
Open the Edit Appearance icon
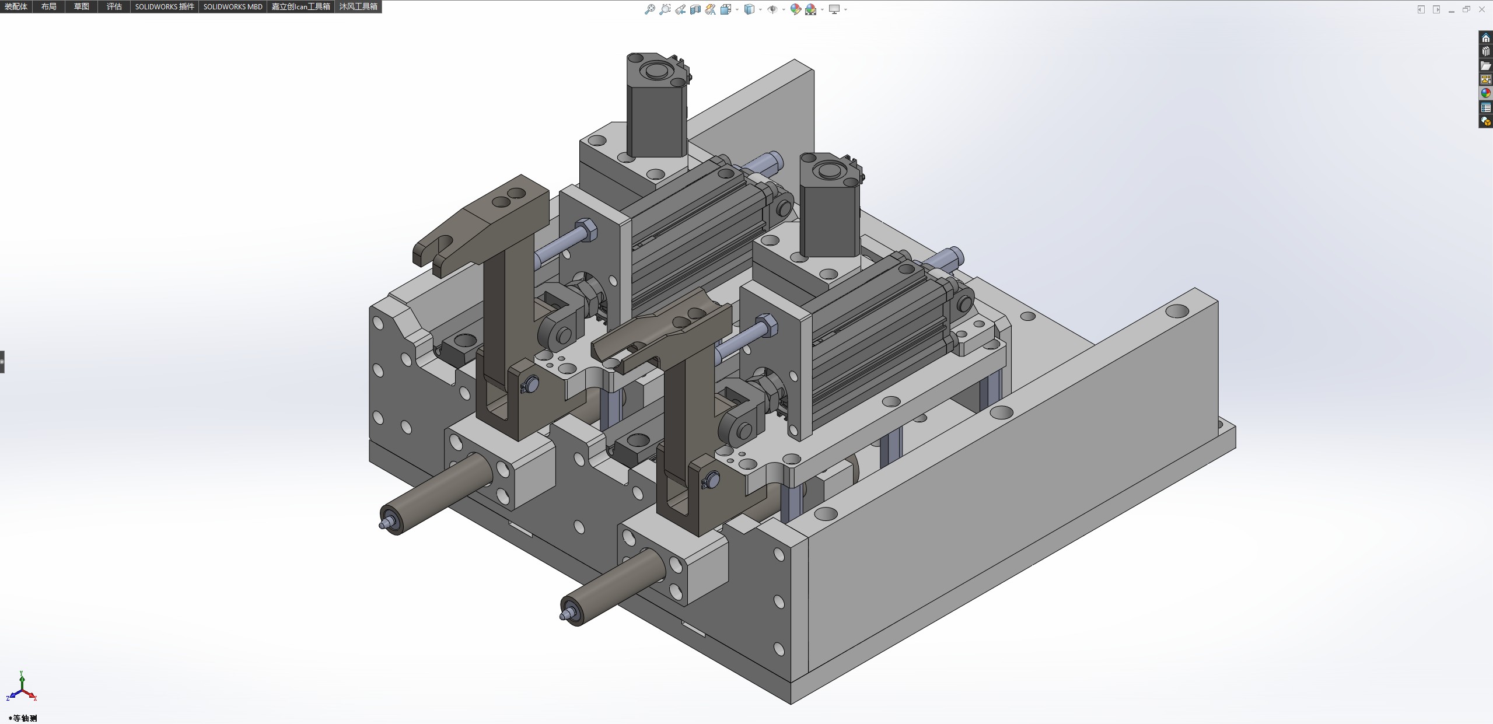795,9
